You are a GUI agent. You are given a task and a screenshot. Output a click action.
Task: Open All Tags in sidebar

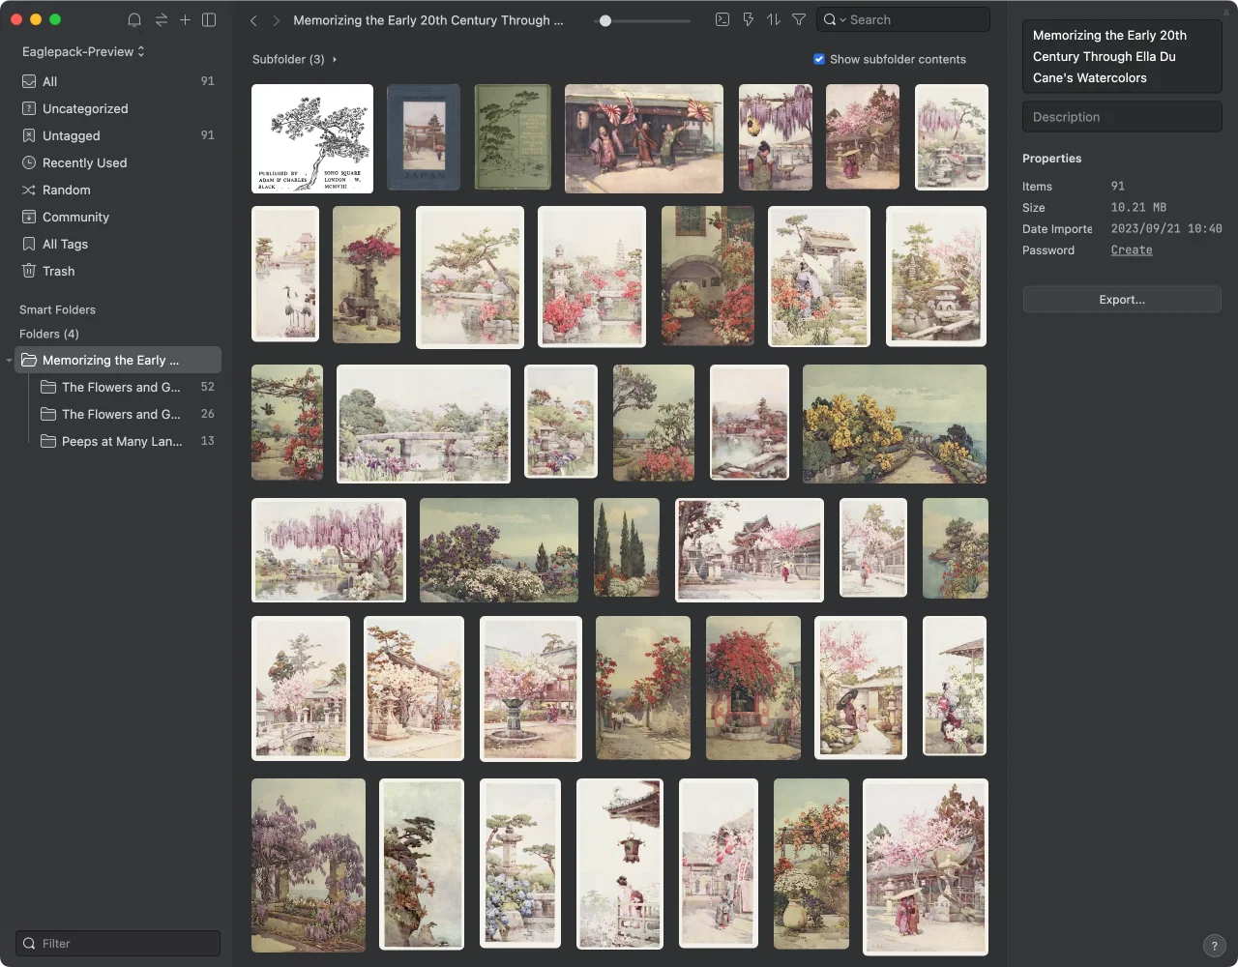tap(118, 244)
